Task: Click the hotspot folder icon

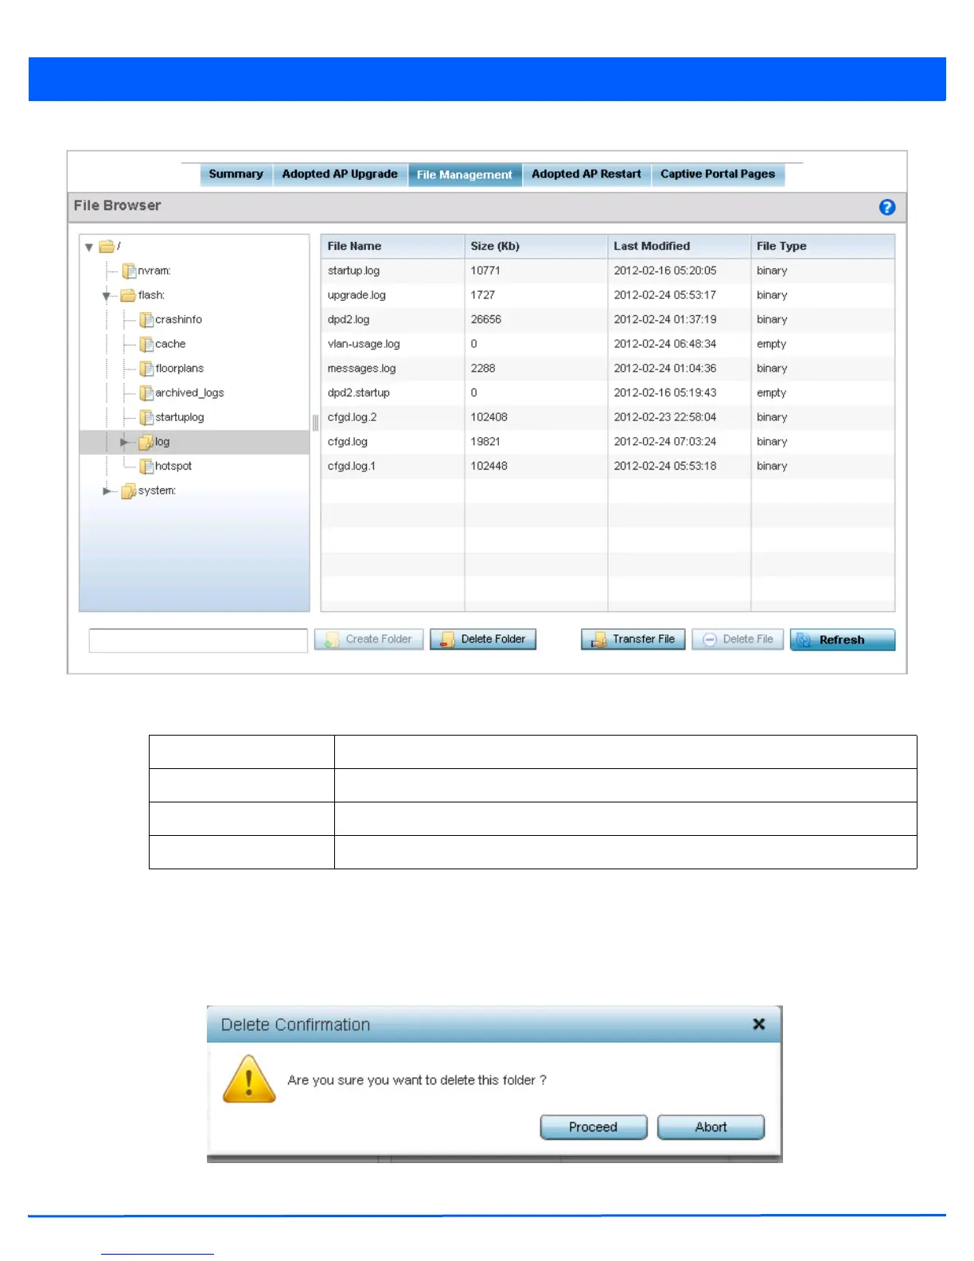Action: click(x=146, y=467)
